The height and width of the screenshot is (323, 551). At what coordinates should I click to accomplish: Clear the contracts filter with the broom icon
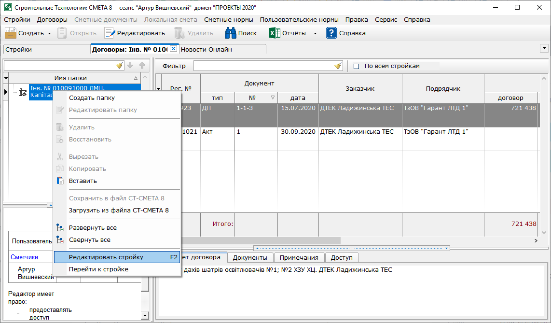click(338, 66)
